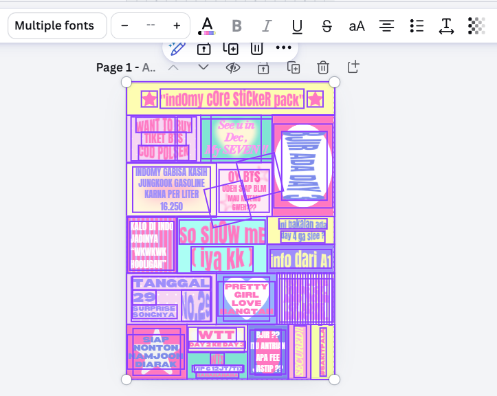
Task: Toggle underline formatting
Action: pyautogui.click(x=297, y=26)
